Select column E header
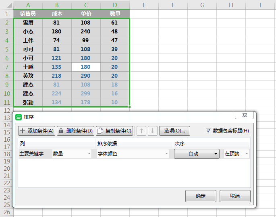The width and height of the screenshot is (276, 217). [x=144, y=5]
